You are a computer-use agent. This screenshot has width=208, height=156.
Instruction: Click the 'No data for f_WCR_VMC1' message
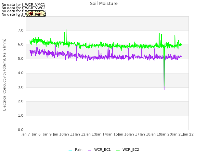[x=23, y=5]
